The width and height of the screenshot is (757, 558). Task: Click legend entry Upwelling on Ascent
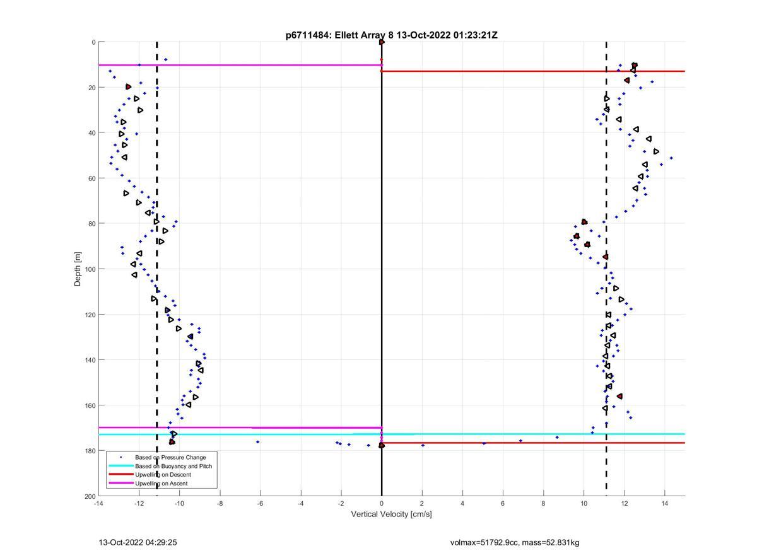pos(161,484)
